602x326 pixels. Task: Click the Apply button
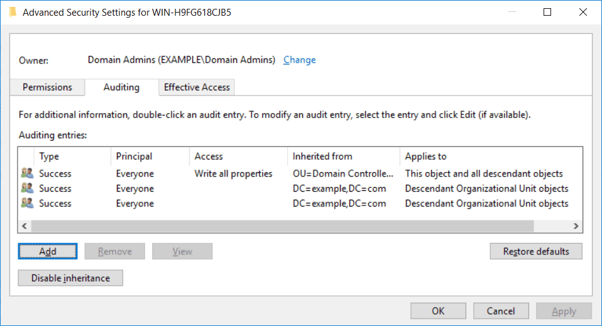point(564,311)
